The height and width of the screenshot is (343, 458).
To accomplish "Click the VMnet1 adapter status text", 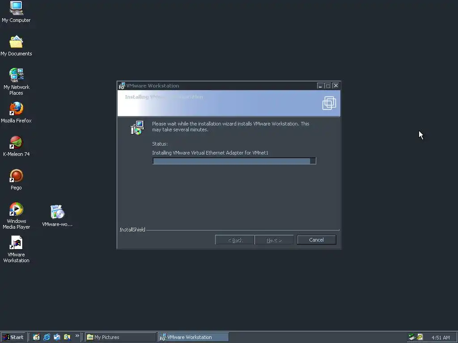I will [210, 153].
